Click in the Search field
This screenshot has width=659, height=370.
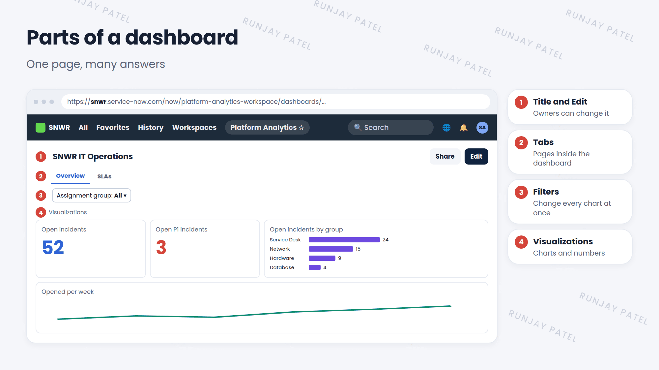[390, 128]
